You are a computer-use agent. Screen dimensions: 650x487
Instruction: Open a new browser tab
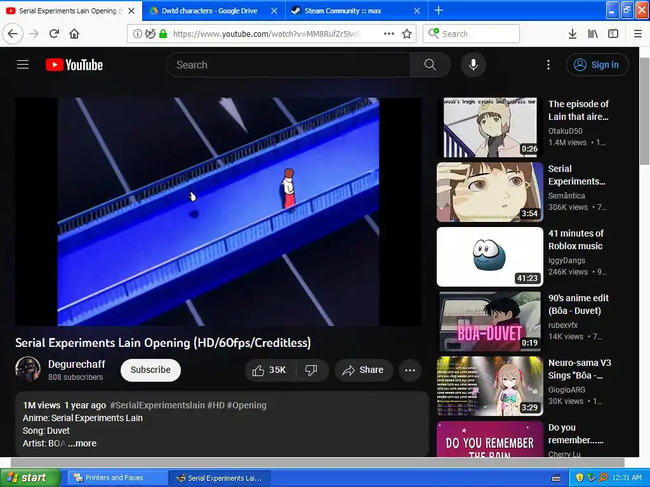coord(439,10)
